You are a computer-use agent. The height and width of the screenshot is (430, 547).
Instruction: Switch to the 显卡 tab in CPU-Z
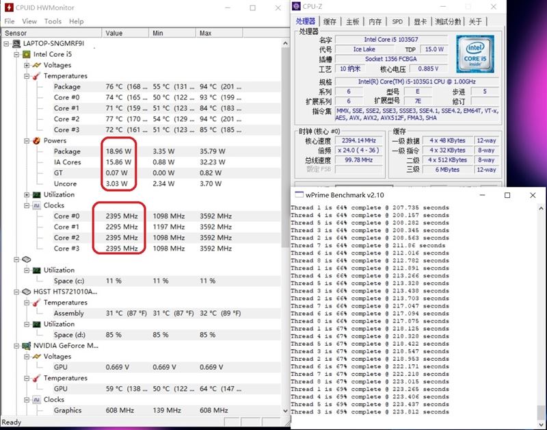420,22
